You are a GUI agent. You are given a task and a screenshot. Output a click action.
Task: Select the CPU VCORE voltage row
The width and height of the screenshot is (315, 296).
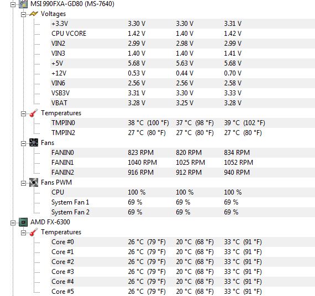182,34
